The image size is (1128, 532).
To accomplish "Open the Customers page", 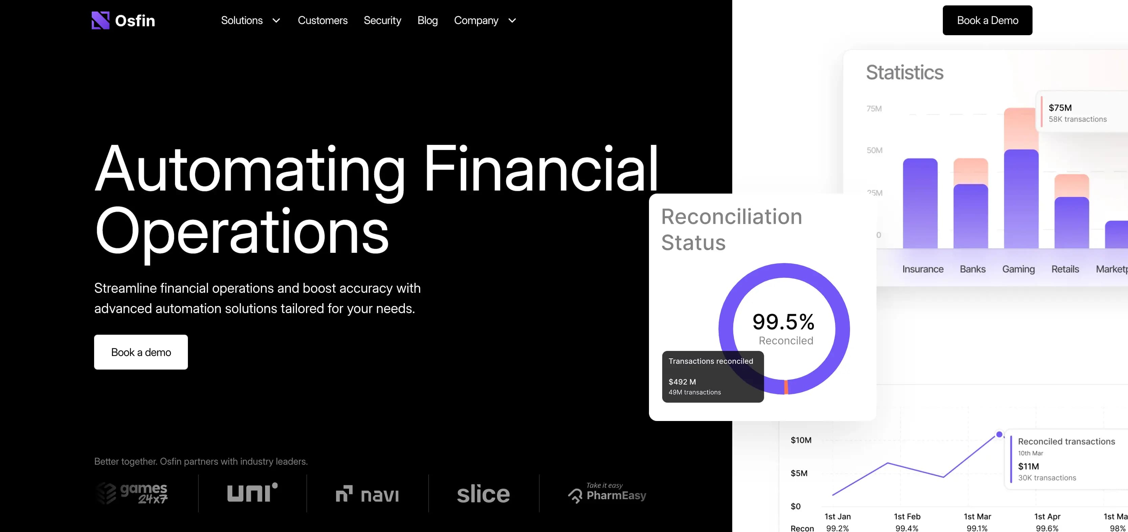I will 322,21.
